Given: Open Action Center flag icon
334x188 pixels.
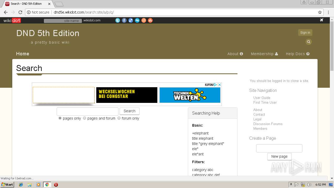Looking at the screenshot, I should point(297,185).
